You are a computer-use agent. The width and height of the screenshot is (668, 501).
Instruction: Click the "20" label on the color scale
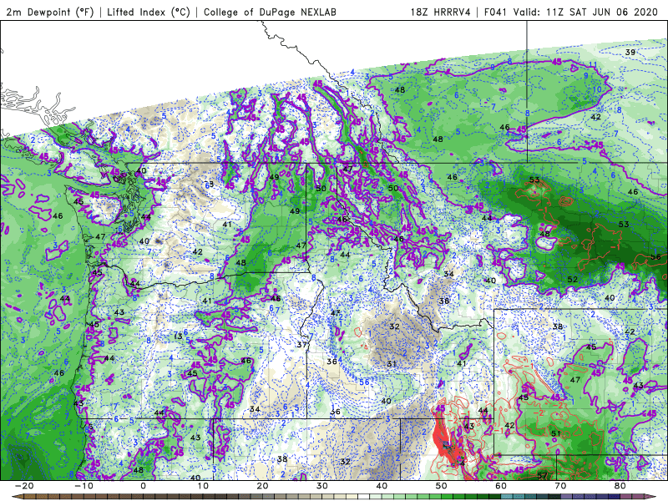pos(262,486)
